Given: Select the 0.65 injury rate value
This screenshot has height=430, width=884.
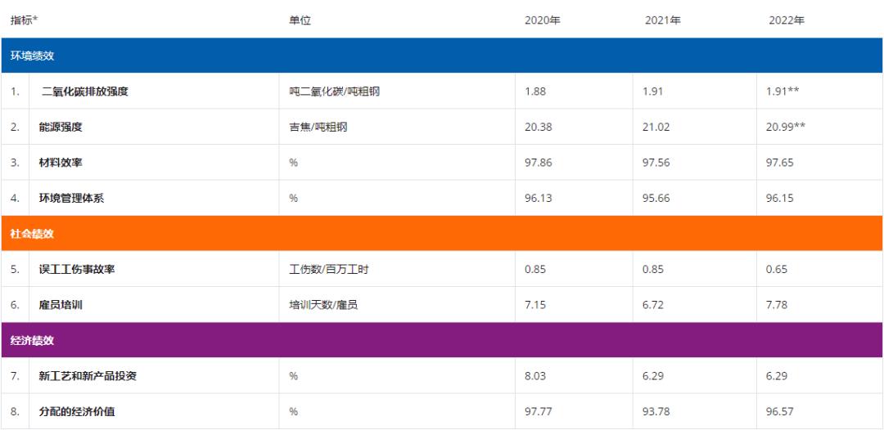Looking at the screenshot, I should point(777,270).
